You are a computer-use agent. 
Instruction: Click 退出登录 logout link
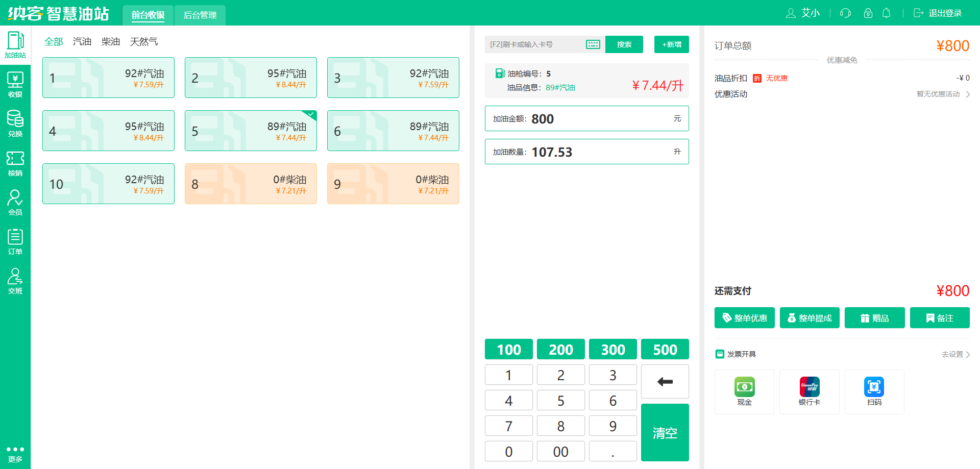(938, 13)
